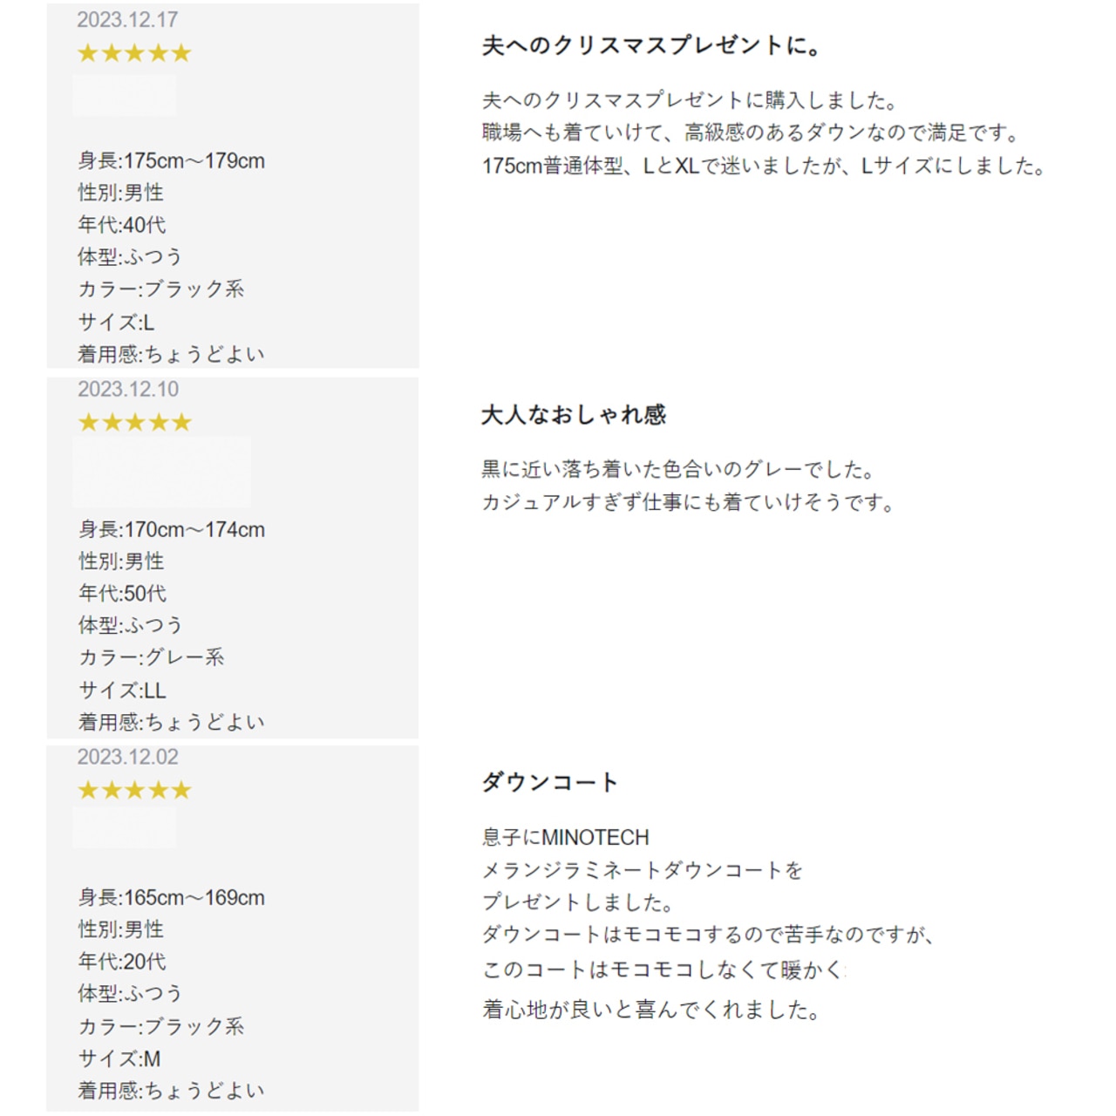Screen dimensions: 1116x1116
Task: Click the star rating on the 2023.12.02 review
Action: (x=134, y=791)
